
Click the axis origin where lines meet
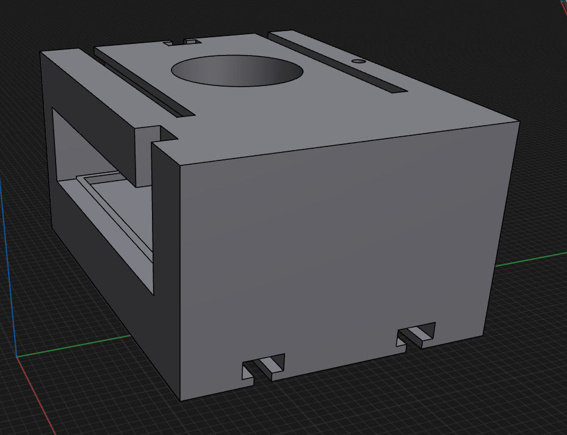pyautogui.click(x=16, y=356)
